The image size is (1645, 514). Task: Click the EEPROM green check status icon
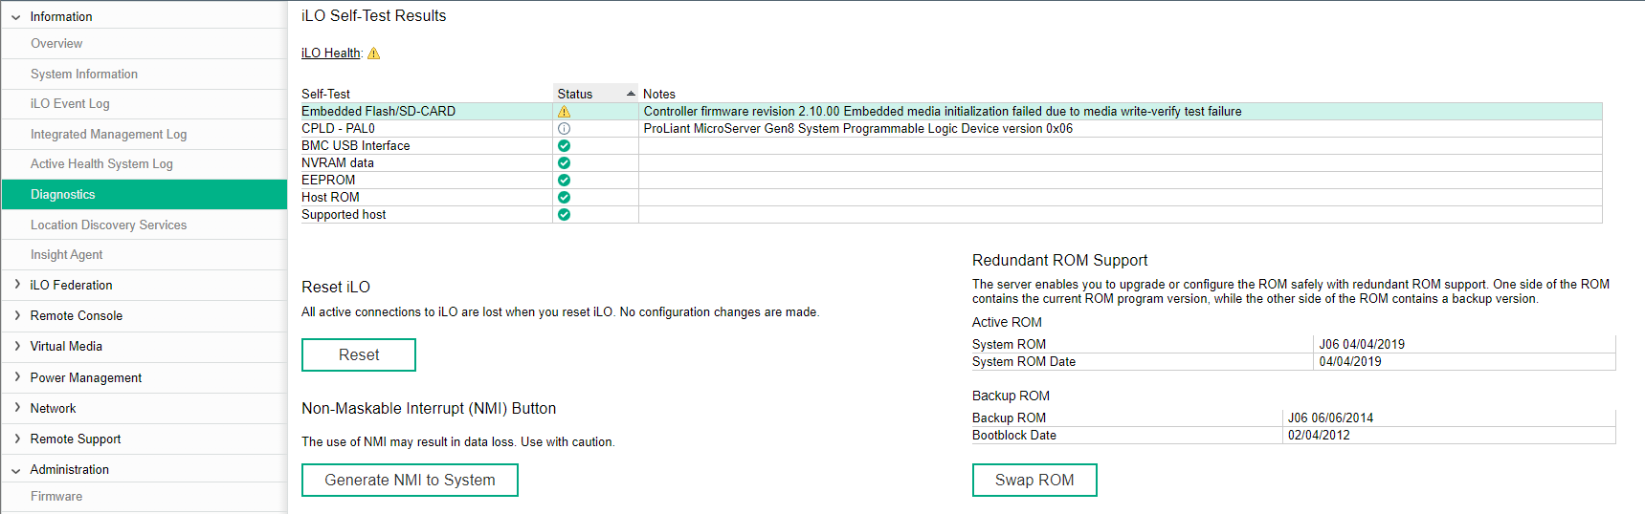pyautogui.click(x=564, y=181)
